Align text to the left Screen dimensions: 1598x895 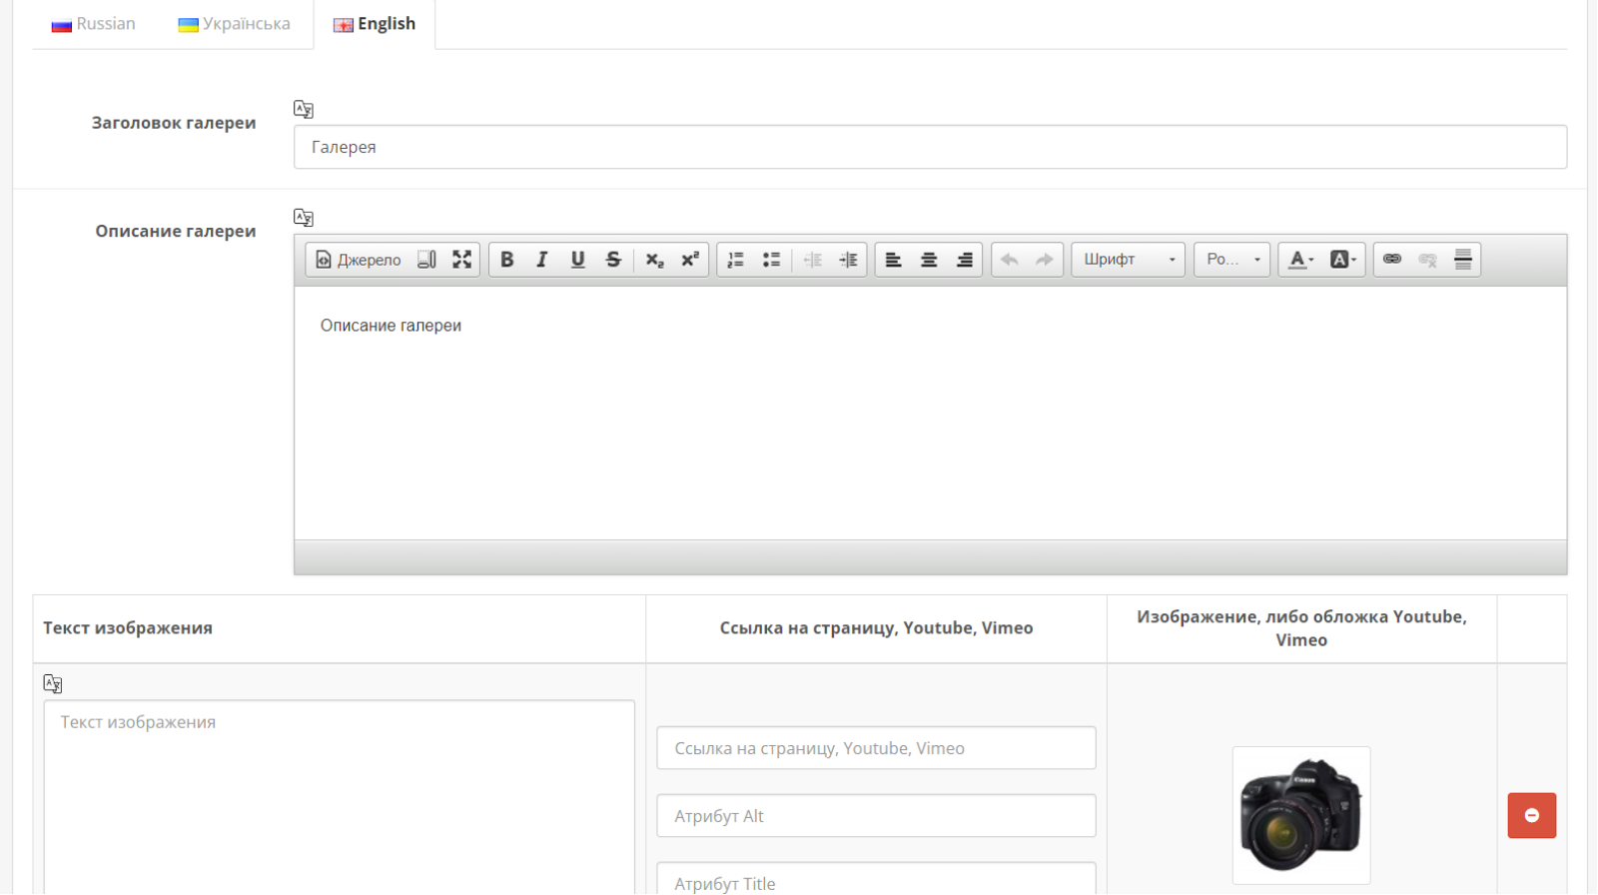point(894,260)
